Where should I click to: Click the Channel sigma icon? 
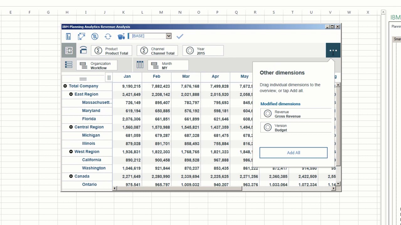click(x=144, y=51)
